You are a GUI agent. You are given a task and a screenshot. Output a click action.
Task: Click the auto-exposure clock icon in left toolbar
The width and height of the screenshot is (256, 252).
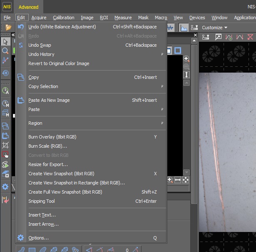tap(5, 91)
